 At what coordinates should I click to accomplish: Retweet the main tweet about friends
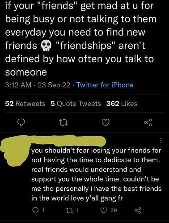(x=63, y=123)
